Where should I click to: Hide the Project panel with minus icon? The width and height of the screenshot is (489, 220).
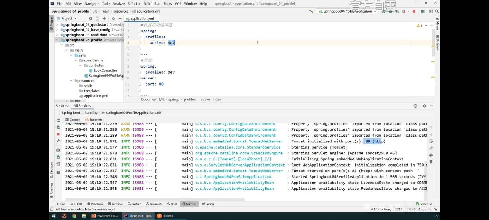coord(120,18)
